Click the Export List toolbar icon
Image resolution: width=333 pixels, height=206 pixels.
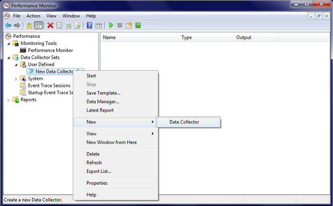pyautogui.click(x=78, y=26)
